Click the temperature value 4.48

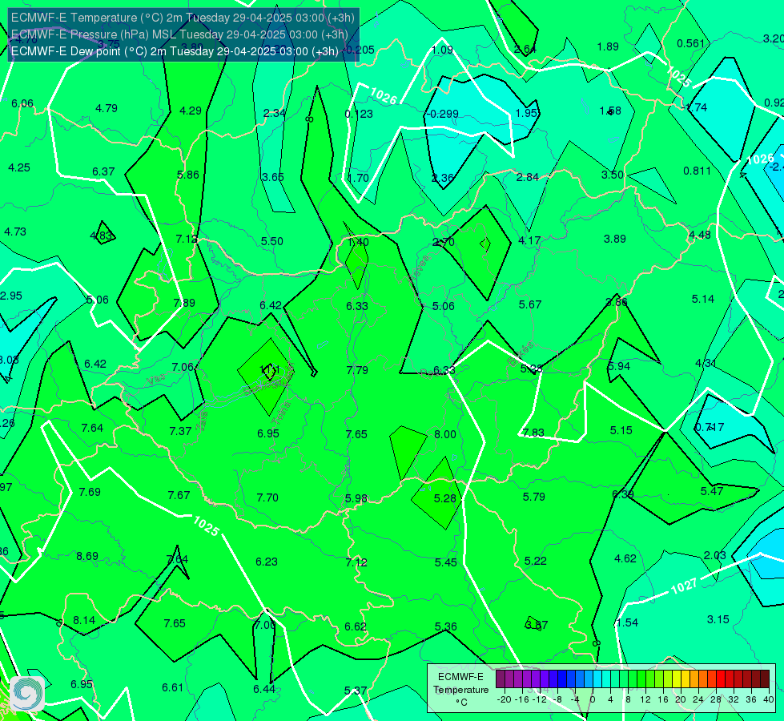(x=699, y=235)
